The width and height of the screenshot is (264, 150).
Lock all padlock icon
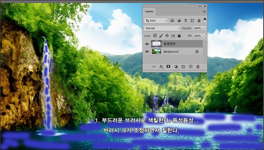[x=179, y=36]
